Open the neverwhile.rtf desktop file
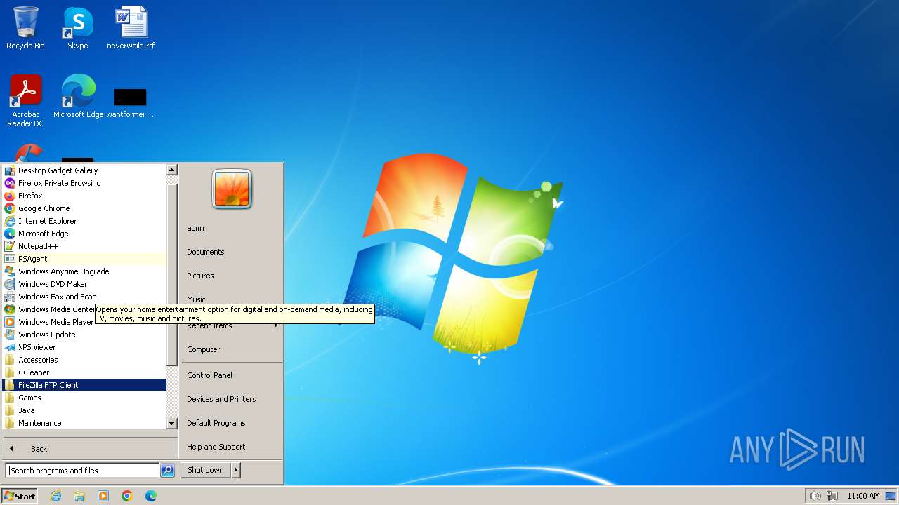The height and width of the screenshot is (505, 899). 131,28
